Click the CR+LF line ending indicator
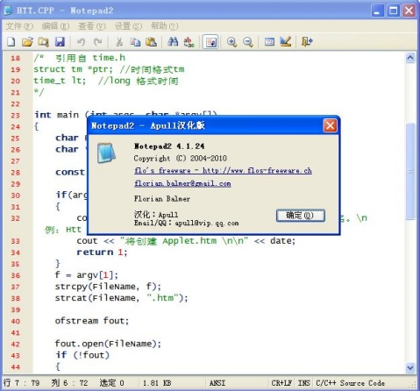Viewport: 420px width, 391px height. 281,383
